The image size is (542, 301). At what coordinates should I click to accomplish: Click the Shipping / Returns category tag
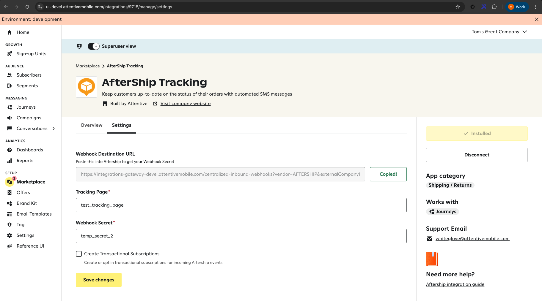pyautogui.click(x=450, y=185)
